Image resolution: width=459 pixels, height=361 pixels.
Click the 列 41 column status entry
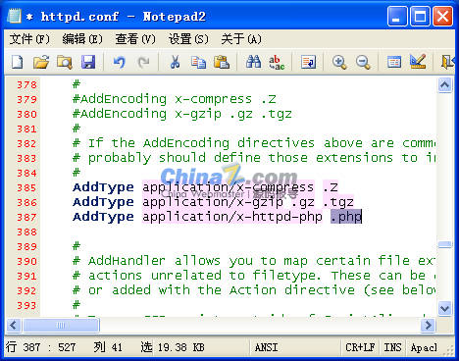pos(108,347)
